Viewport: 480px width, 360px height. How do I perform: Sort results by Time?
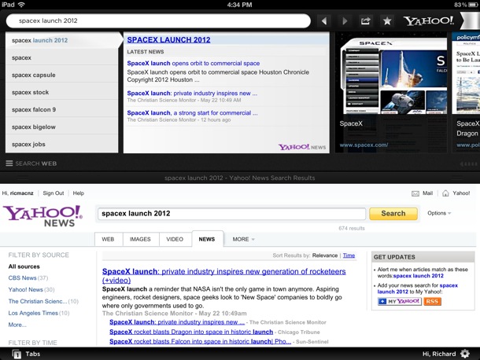pyautogui.click(x=349, y=255)
